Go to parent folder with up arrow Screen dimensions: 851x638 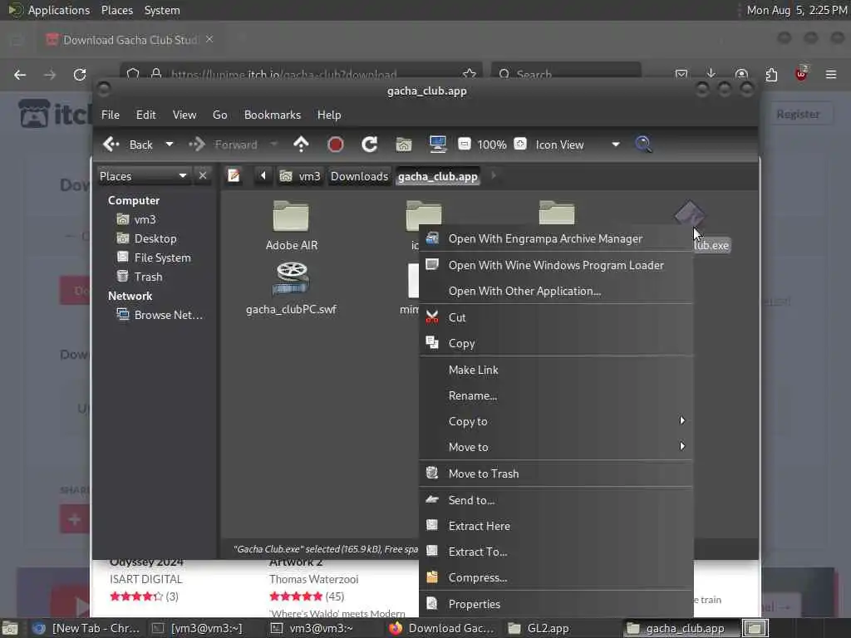click(301, 145)
